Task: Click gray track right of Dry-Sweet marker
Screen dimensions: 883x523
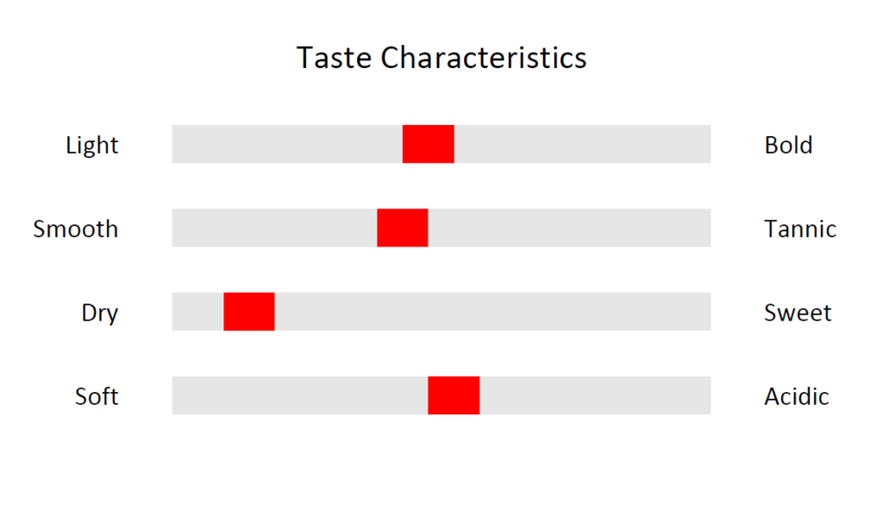Action: point(492,311)
